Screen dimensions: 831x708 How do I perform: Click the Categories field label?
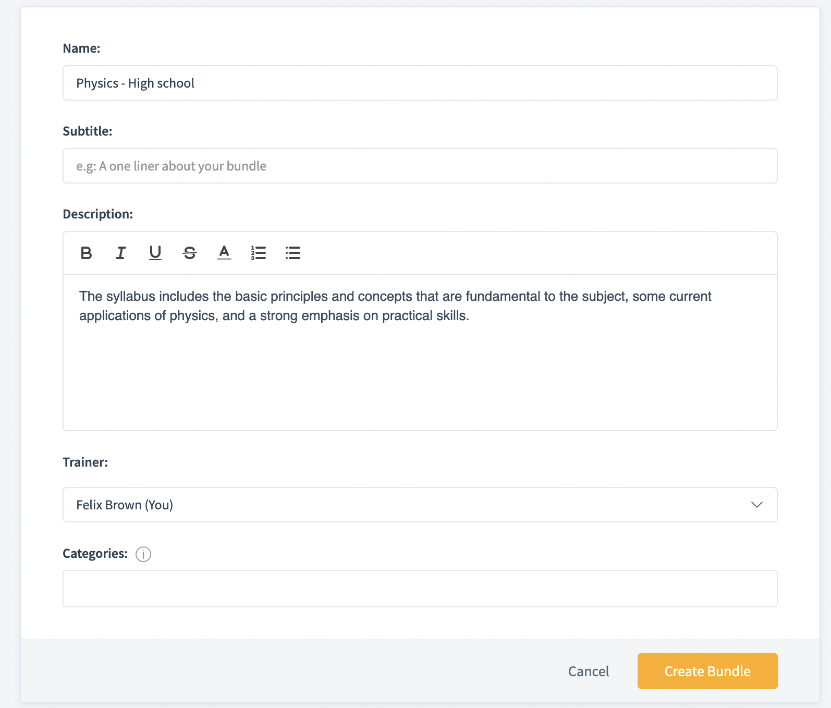(x=95, y=554)
